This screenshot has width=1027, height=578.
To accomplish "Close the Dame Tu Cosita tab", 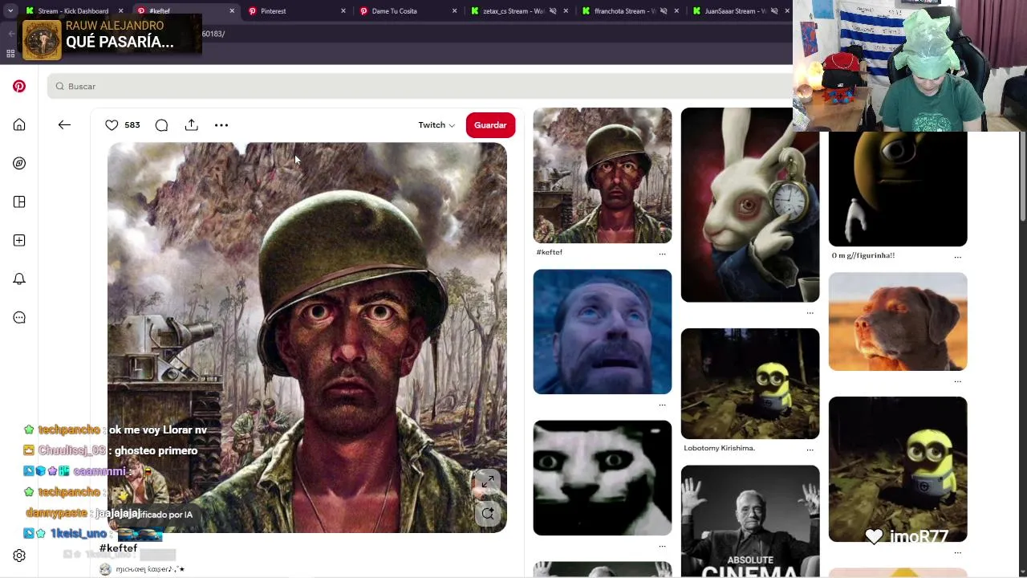I will click(454, 11).
